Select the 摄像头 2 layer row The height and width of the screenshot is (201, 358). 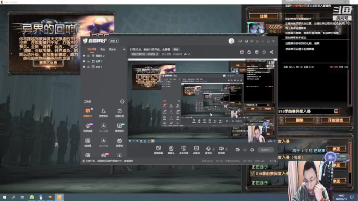coord(104,55)
